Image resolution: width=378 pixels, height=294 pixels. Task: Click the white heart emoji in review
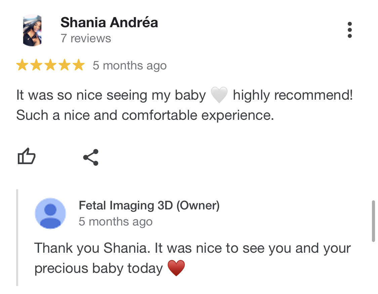coord(219,95)
